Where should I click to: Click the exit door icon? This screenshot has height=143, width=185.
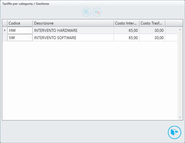click(174, 132)
